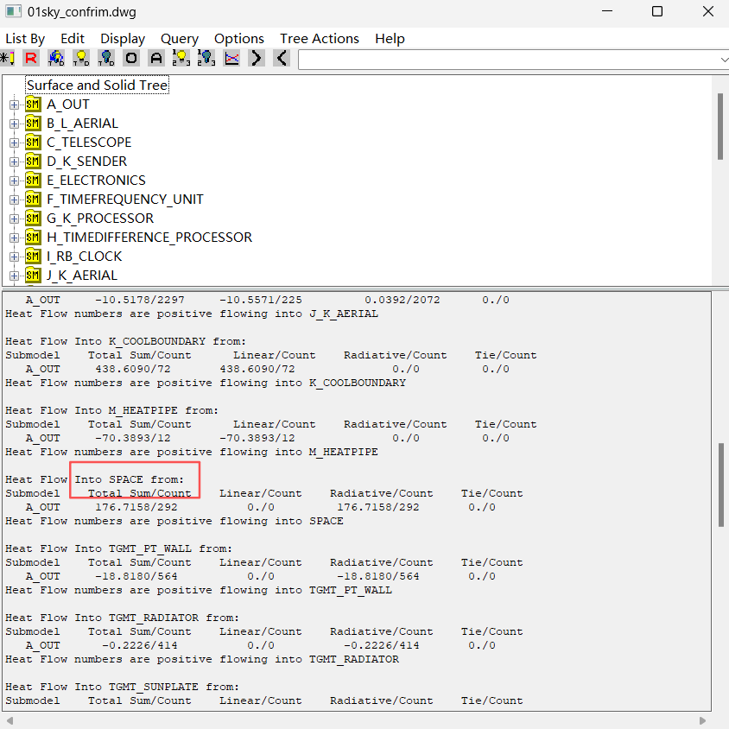Select E_ELECTRONICS in the tree
This screenshot has width=729, height=729.
tap(96, 181)
